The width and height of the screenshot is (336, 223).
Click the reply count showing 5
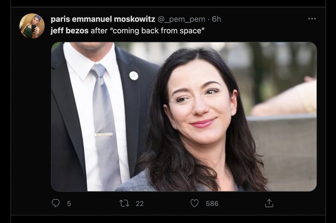[x=69, y=203]
